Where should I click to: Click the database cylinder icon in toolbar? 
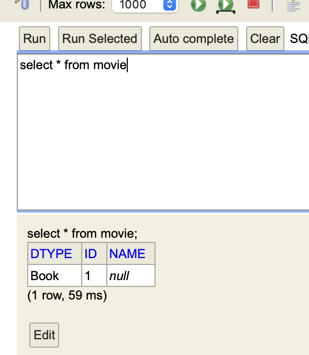pyautogui.click(x=24, y=5)
